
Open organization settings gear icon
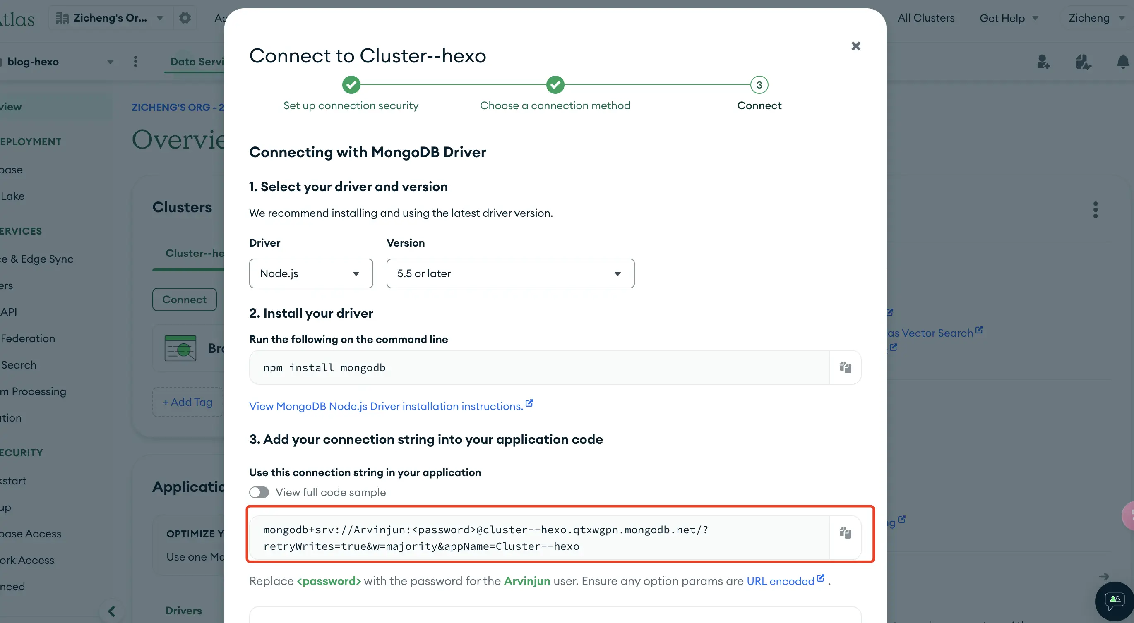point(185,18)
